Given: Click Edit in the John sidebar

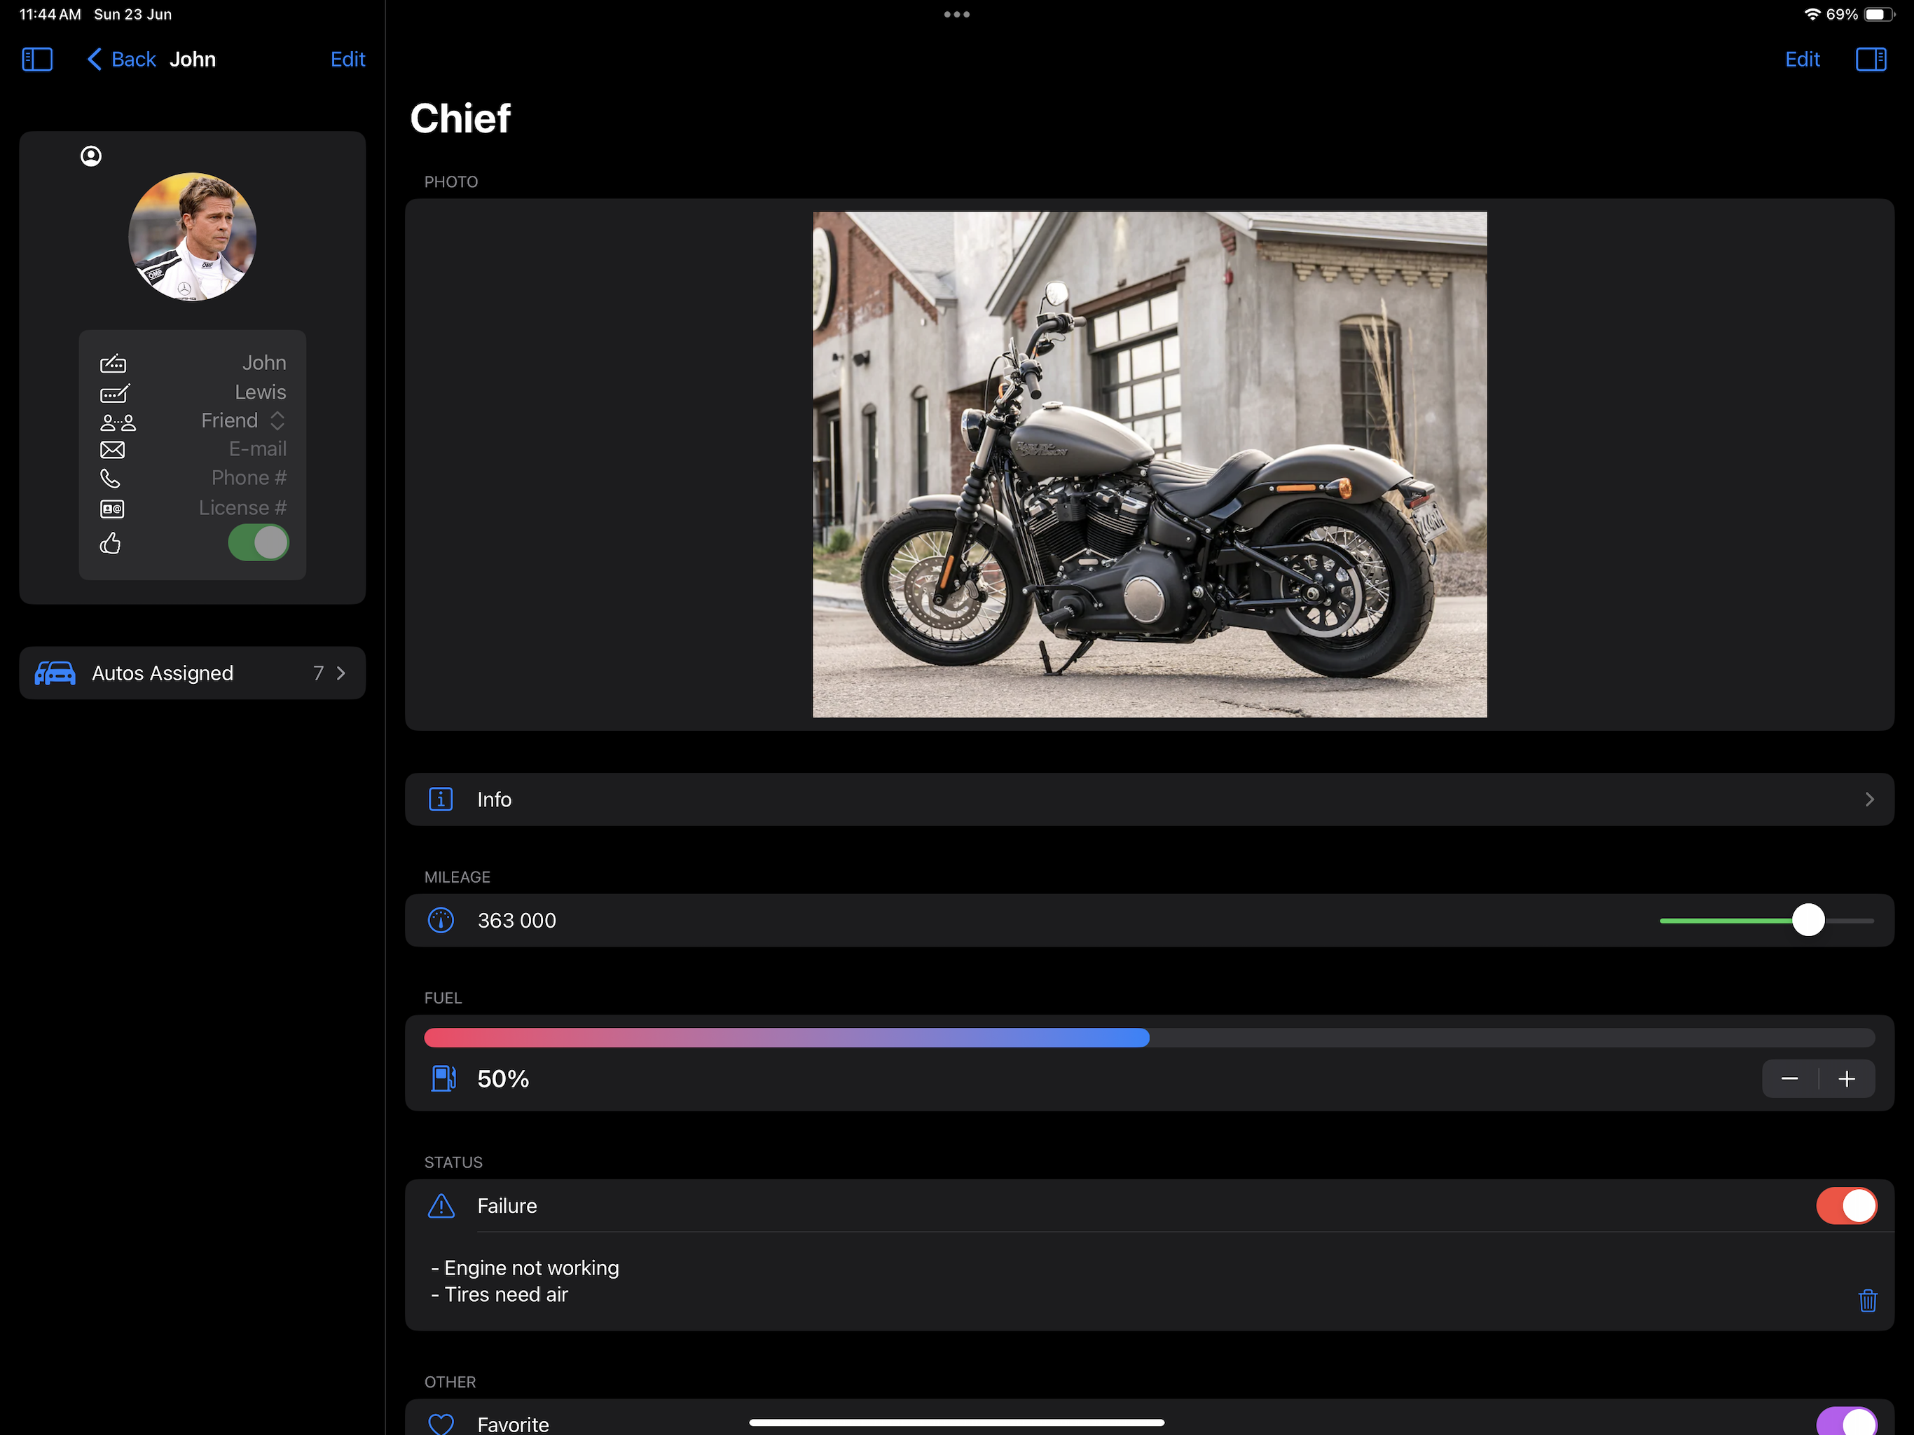Looking at the screenshot, I should (x=348, y=59).
